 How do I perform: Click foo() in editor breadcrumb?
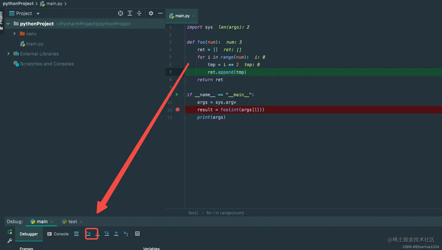click(193, 213)
